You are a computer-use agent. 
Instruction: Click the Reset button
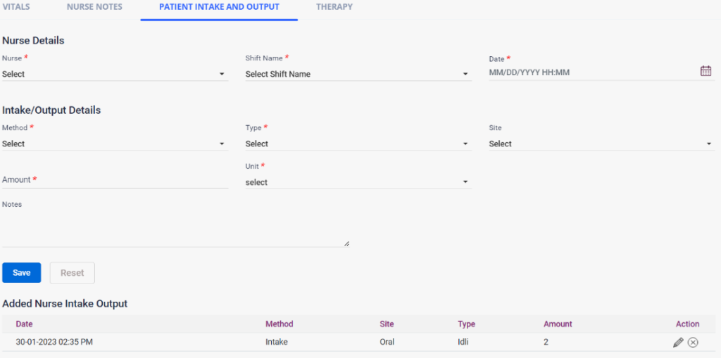72,273
